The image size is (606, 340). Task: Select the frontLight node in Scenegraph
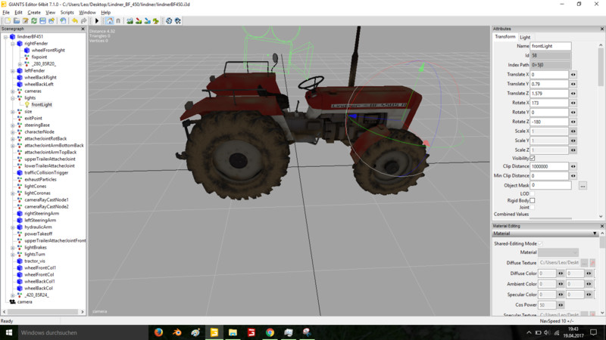click(x=42, y=104)
